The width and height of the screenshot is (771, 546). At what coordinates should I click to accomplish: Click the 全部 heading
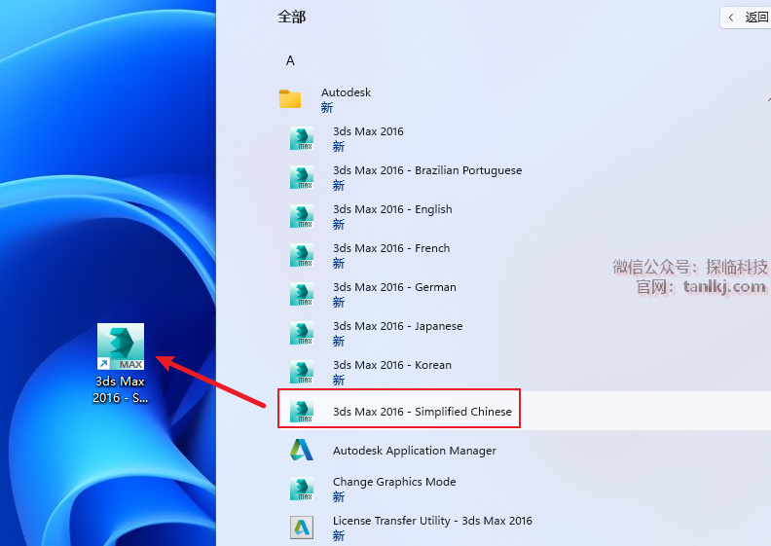click(292, 18)
